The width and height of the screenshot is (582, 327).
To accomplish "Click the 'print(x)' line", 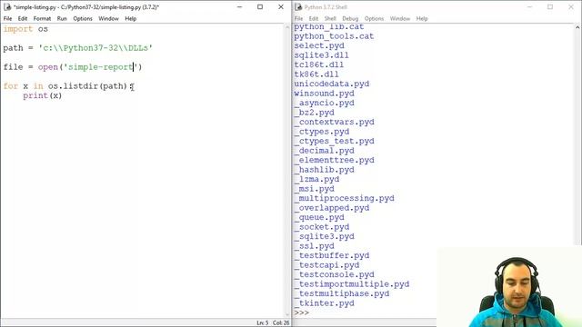I will 43,95.
